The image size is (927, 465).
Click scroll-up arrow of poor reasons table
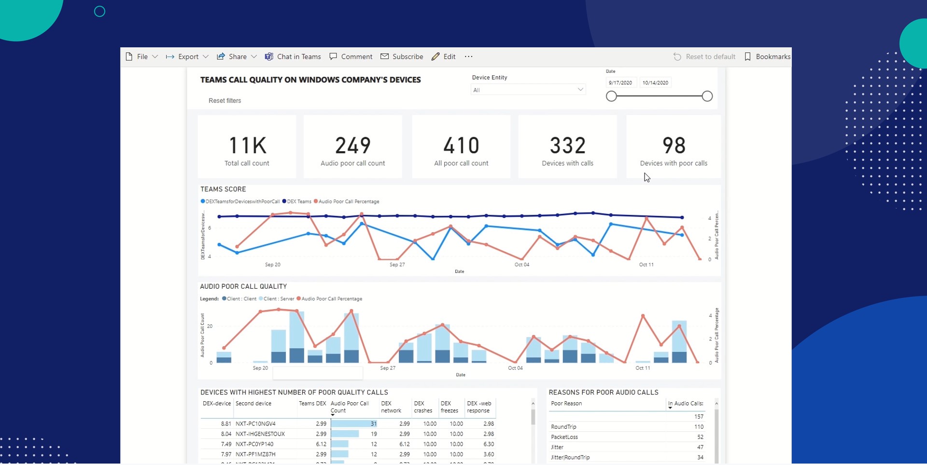tap(716, 403)
